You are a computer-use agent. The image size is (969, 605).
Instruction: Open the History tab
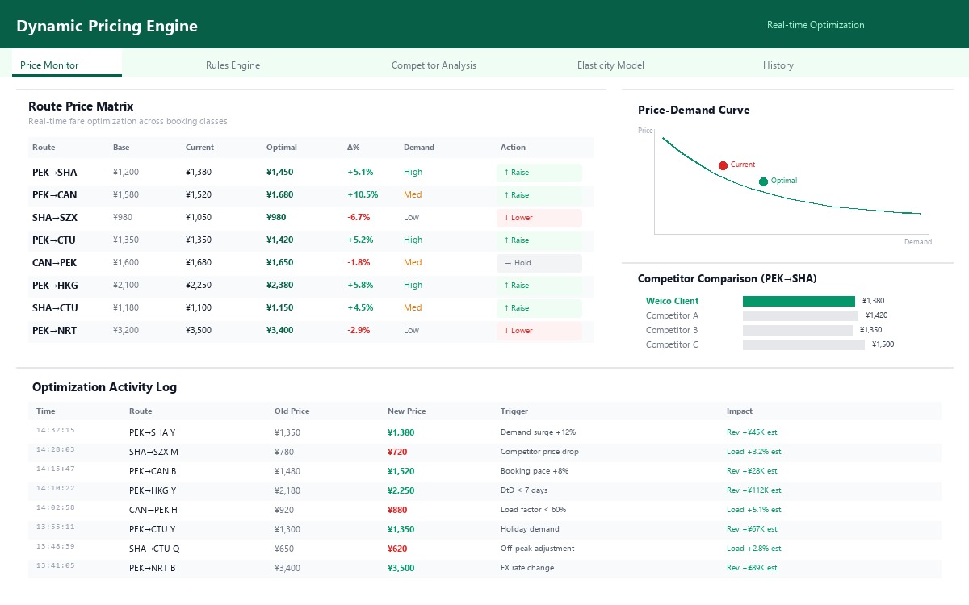[x=778, y=65]
